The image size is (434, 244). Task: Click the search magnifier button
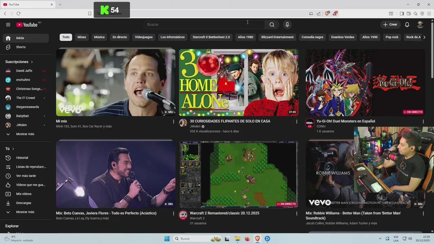[272, 24]
